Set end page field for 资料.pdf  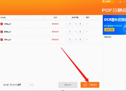[80, 40]
